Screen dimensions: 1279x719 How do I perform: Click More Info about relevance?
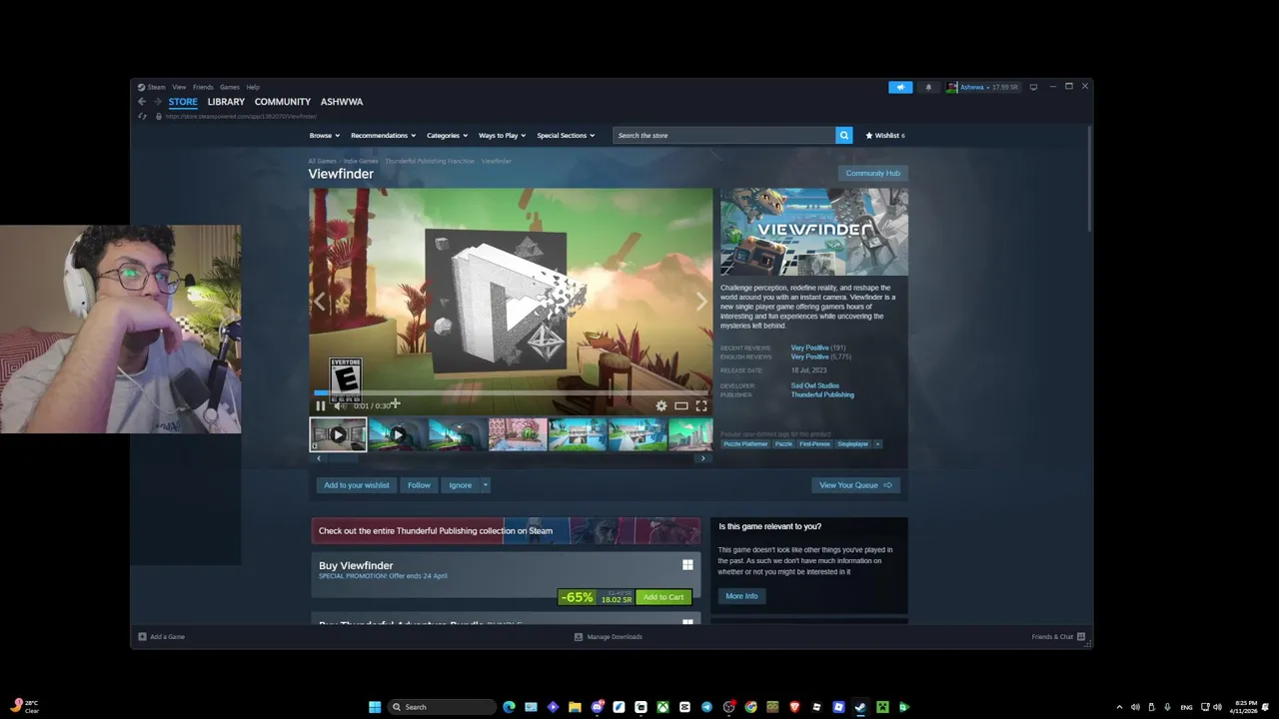pyautogui.click(x=741, y=596)
